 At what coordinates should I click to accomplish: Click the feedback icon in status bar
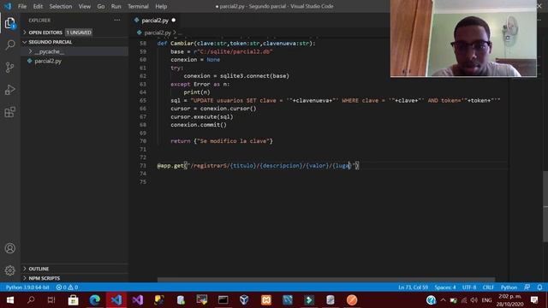click(x=527, y=287)
